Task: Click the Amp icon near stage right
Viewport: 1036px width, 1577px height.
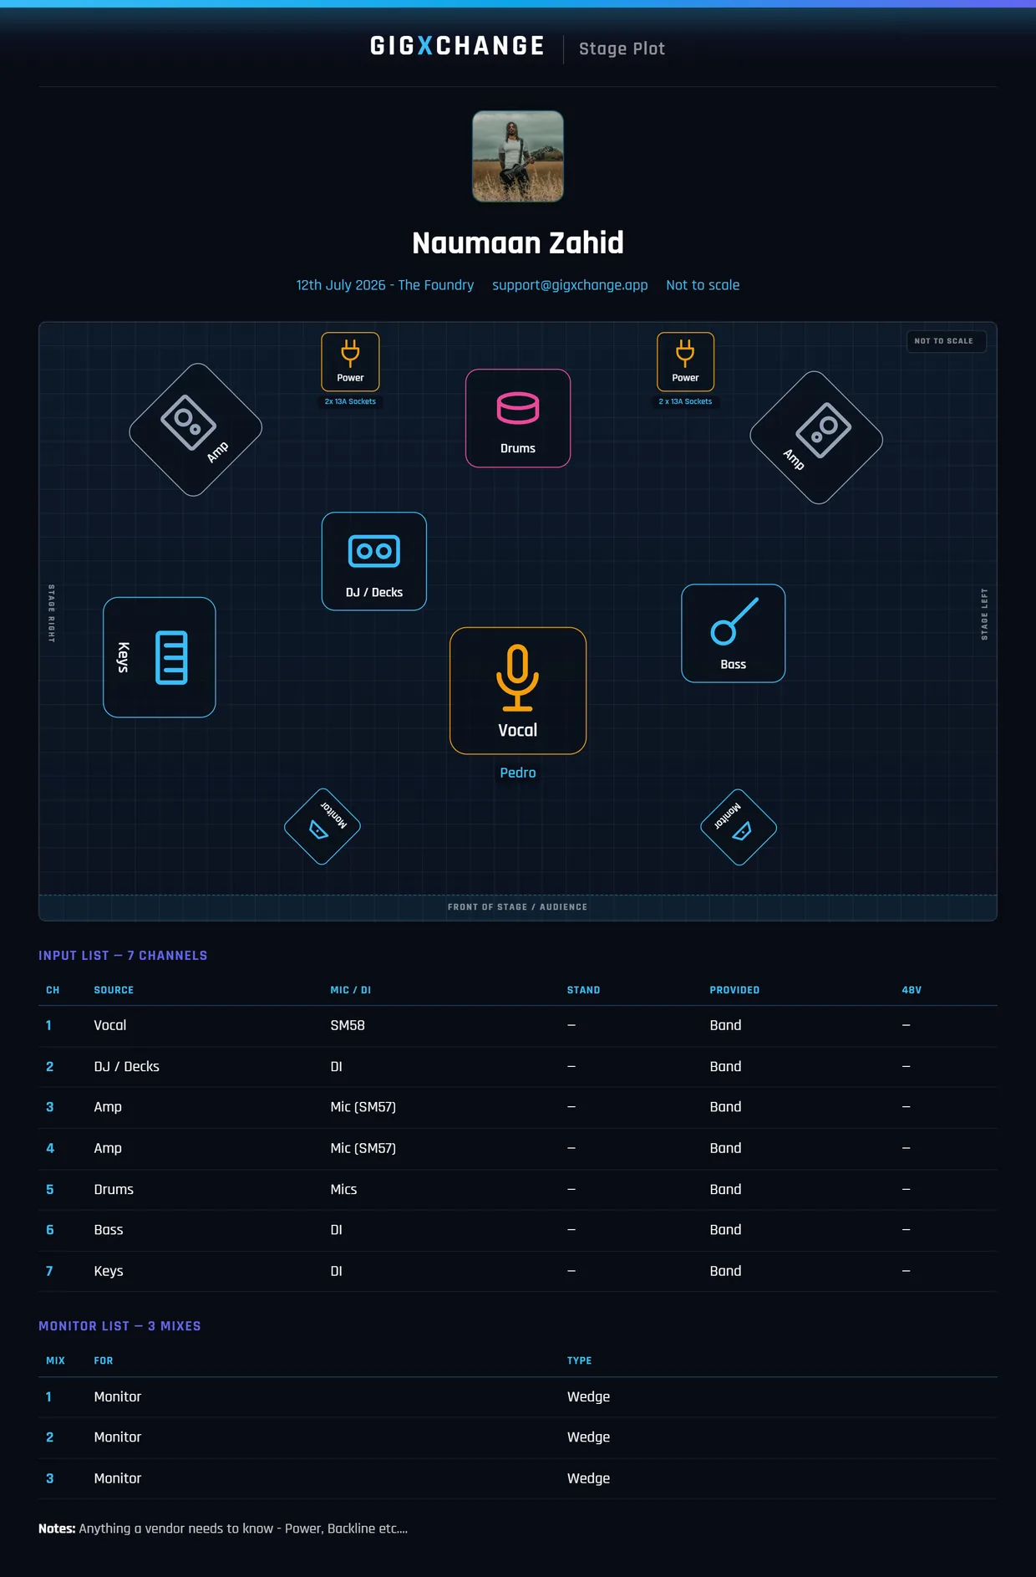Action: coord(196,430)
